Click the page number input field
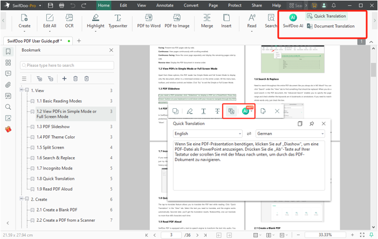Screen dimensions: 378x239 [x=171, y=235]
